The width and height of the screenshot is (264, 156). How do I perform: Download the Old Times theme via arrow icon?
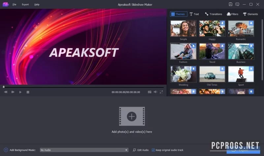pos(222,69)
